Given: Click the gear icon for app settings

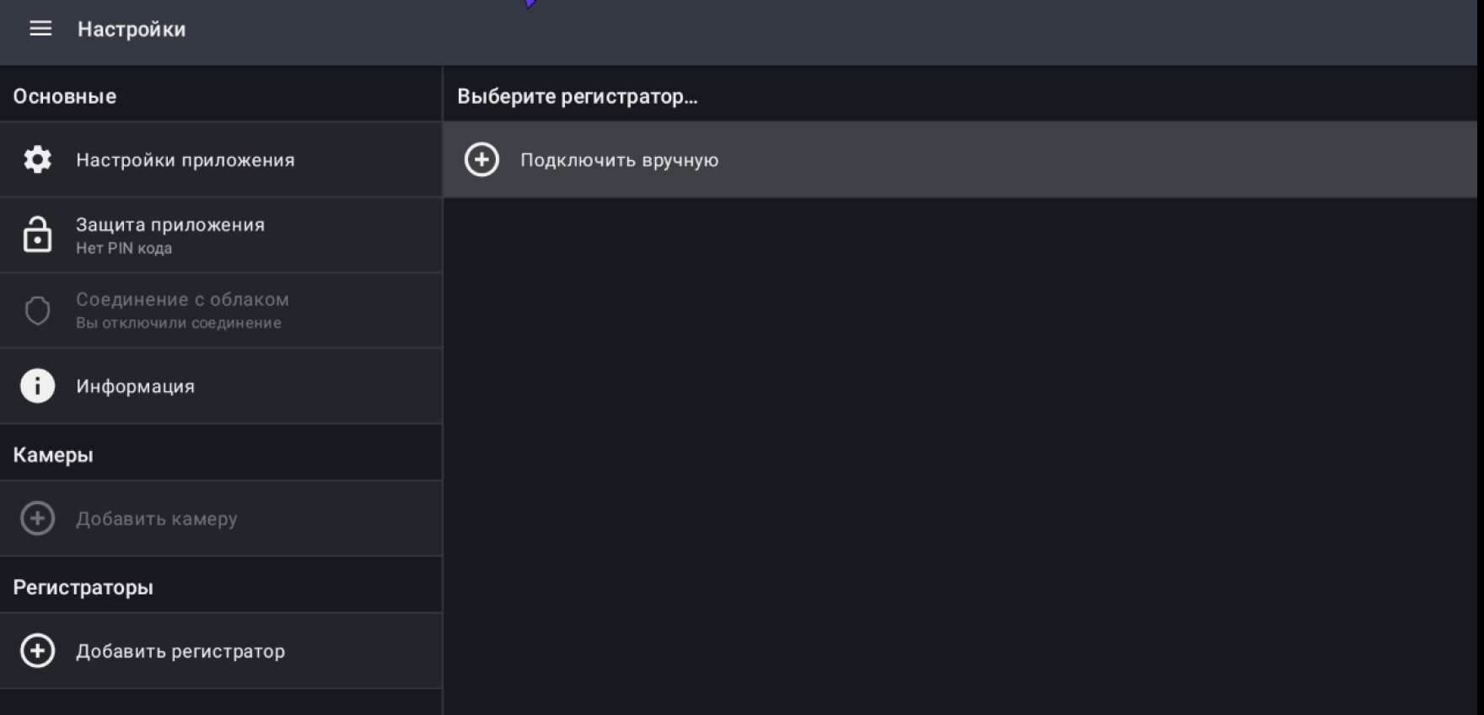Looking at the screenshot, I should pyautogui.click(x=37, y=159).
